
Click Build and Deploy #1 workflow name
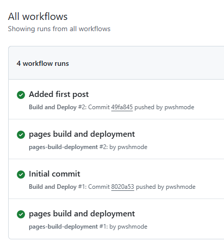pyautogui.click(x=53, y=187)
